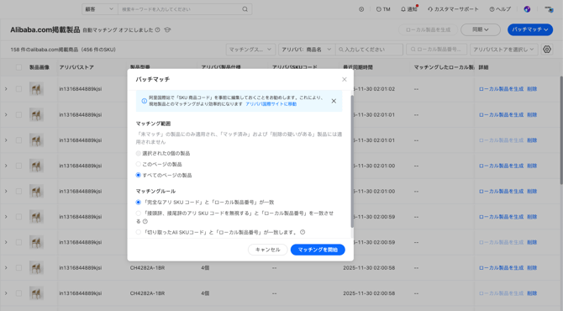Click 最近同期時間 column header

359,67
